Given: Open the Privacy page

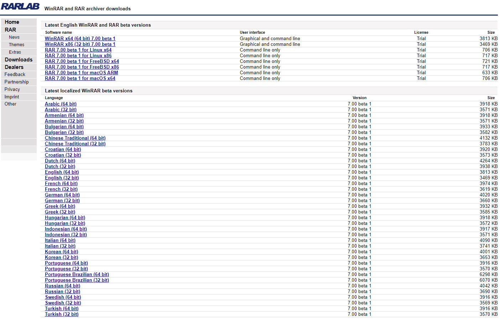Looking at the screenshot, I should pyautogui.click(x=12, y=90).
